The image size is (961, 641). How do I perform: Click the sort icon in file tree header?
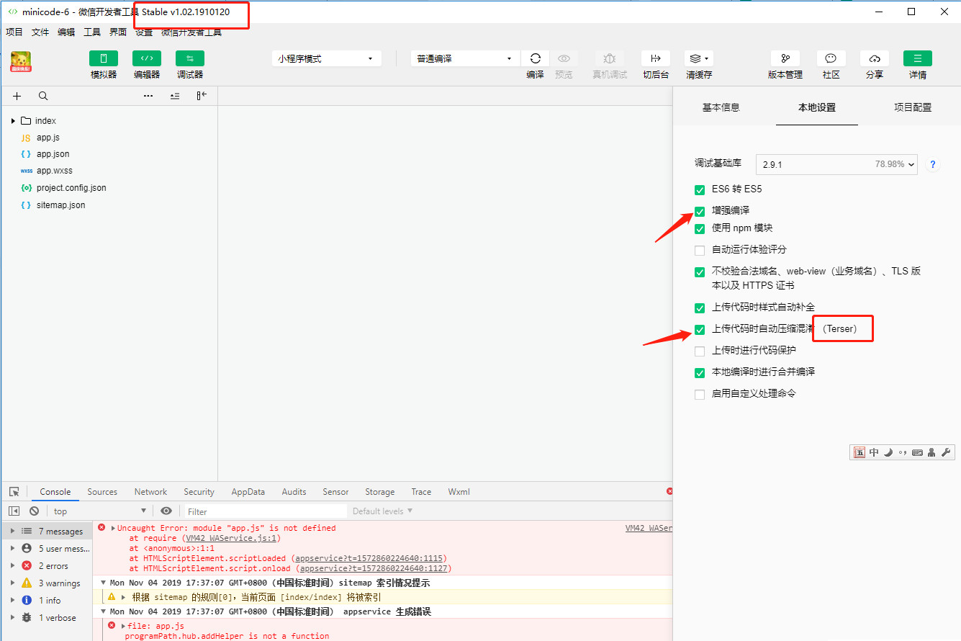point(175,96)
